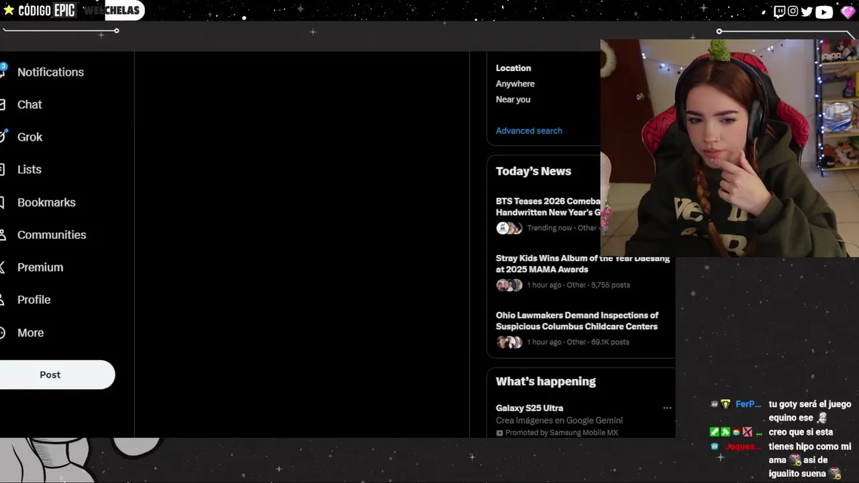This screenshot has height=483, width=859.
Task: Click the CÓDIGO EPIC overlay label
Action: 46,10
